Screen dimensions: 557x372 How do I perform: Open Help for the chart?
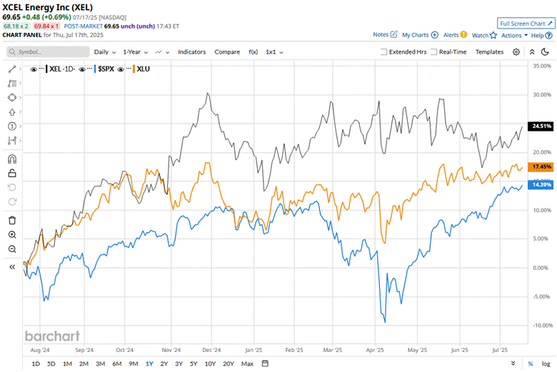542,35
